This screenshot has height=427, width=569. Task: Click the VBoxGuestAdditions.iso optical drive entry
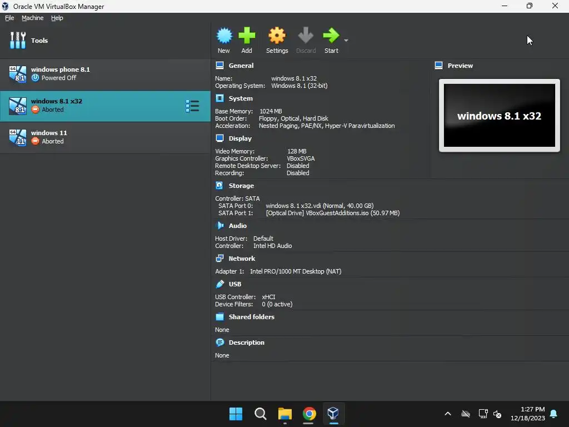(333, 213)
